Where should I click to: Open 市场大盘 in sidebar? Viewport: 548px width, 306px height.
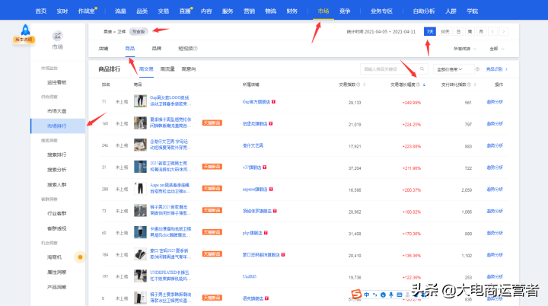point(56,111)
